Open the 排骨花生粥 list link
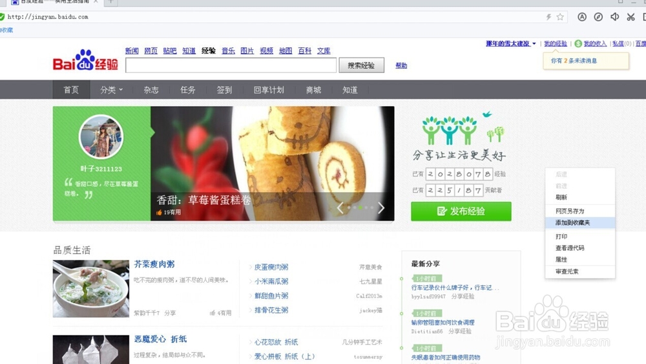The width and height of the screenshot is (646, 364). pyautogui.click(x=271, y=310)
